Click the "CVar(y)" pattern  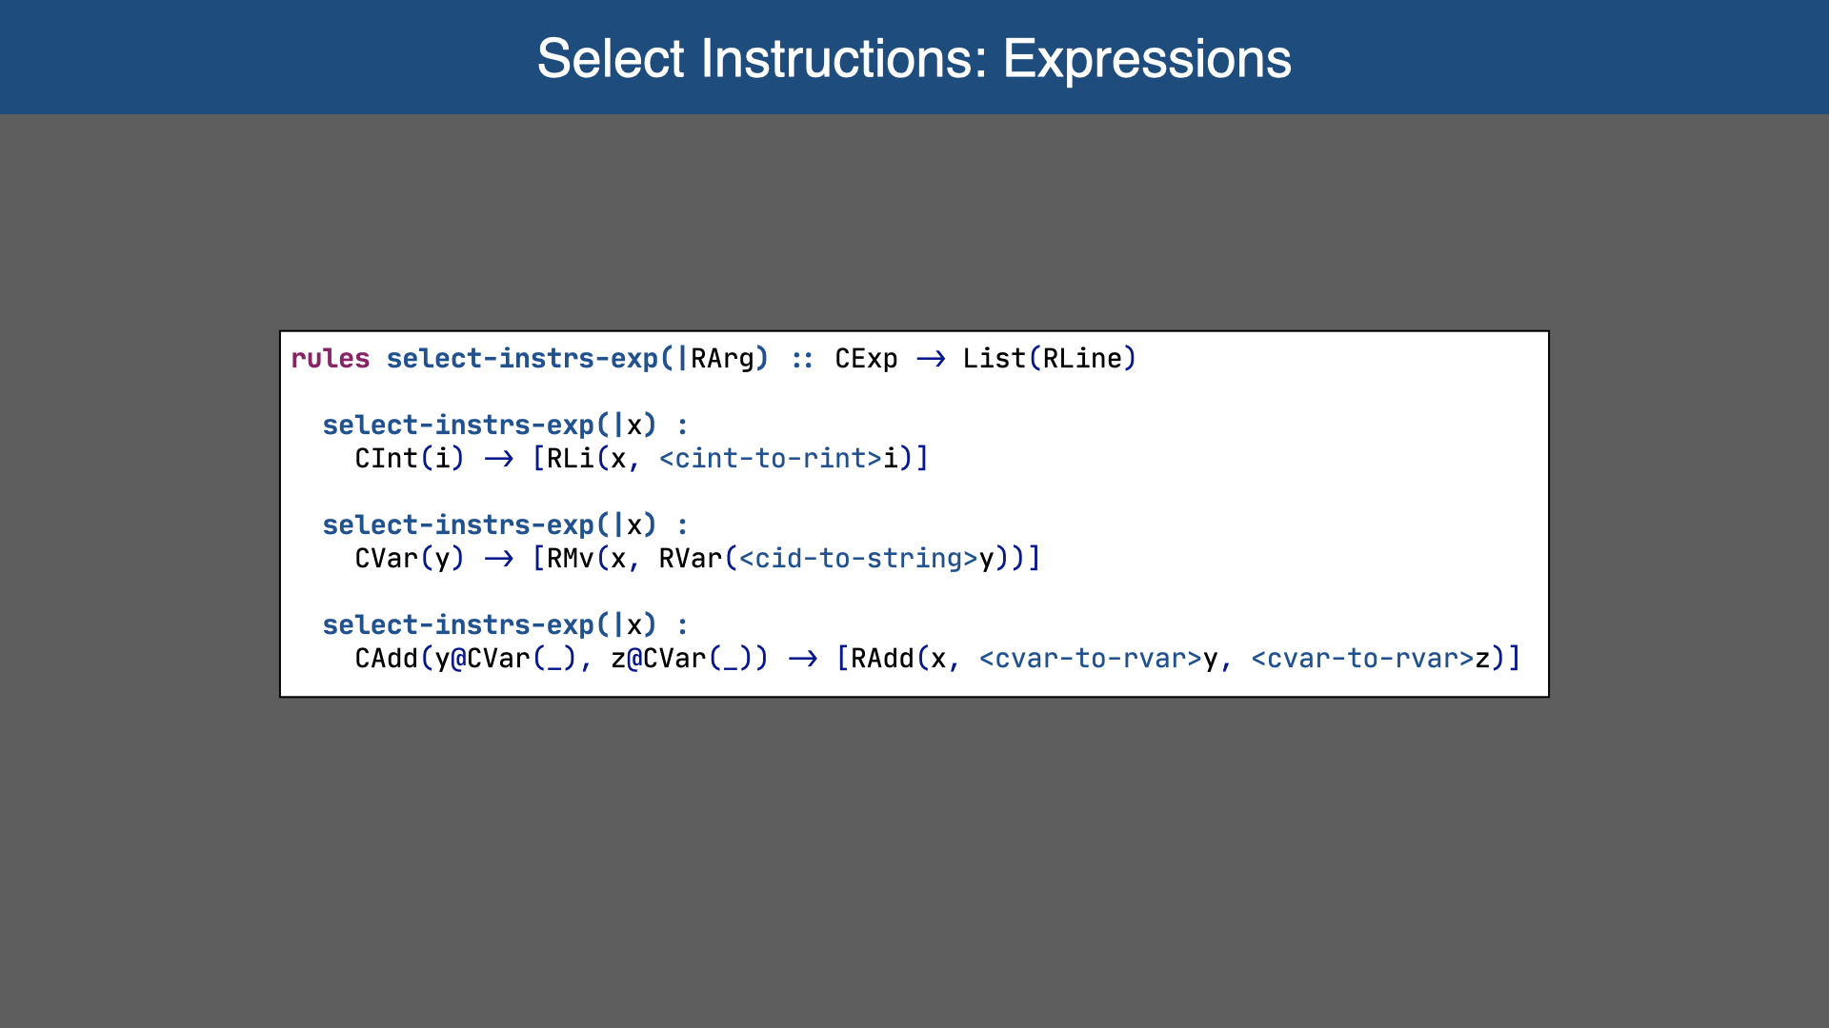coord(410,559)
